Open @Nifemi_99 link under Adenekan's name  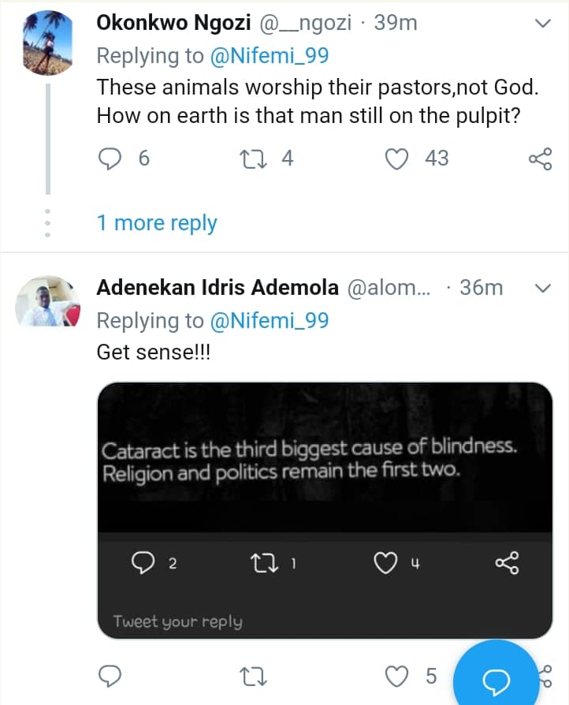[x=268, y=320]
